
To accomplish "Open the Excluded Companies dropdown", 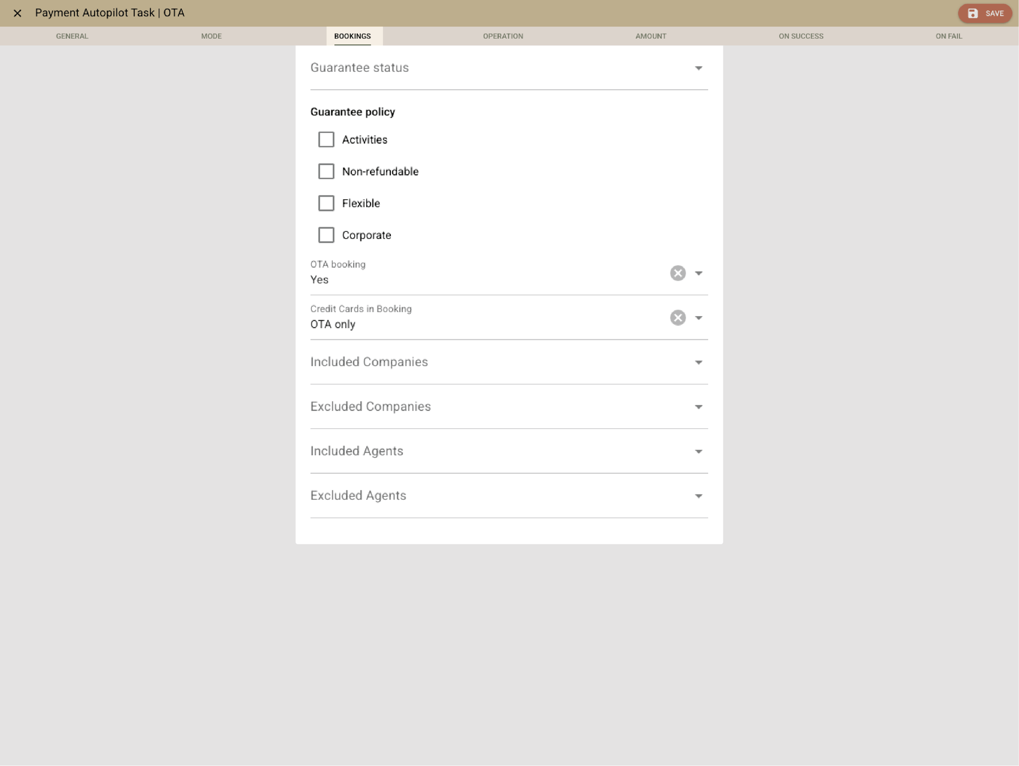I will coord(699,406).
